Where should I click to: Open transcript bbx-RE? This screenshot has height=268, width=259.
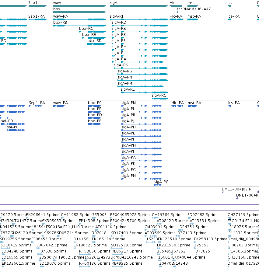coord(94,38)
